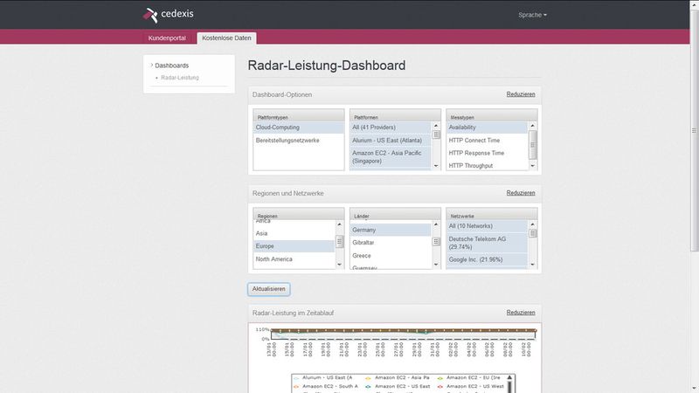Click Länder list scroll-up arrow

(436, 224)
